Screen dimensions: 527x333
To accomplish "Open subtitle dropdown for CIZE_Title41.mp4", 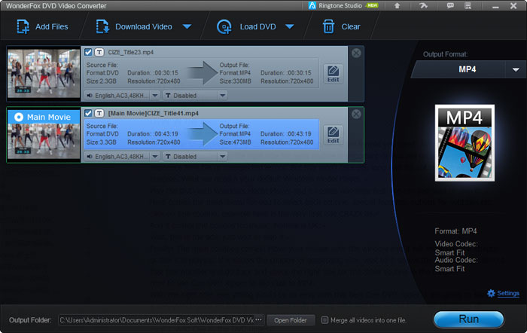I will pos(223,157).
